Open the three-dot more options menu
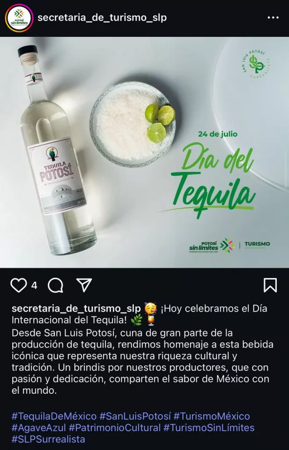 coord(273,18)
